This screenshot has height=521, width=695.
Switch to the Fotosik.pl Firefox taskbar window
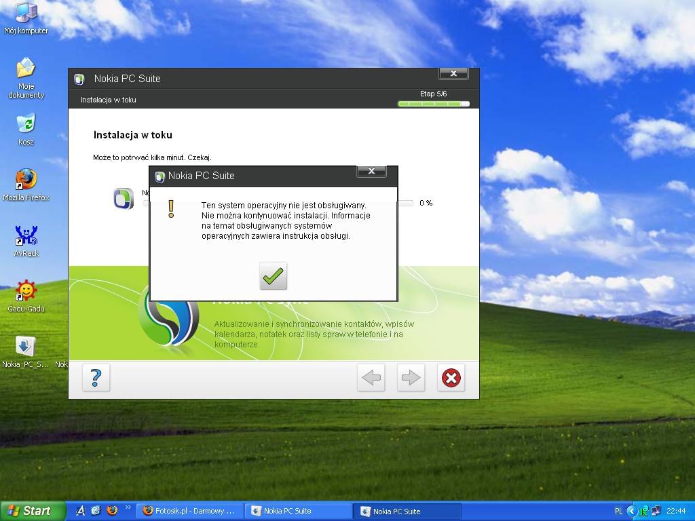190,511
